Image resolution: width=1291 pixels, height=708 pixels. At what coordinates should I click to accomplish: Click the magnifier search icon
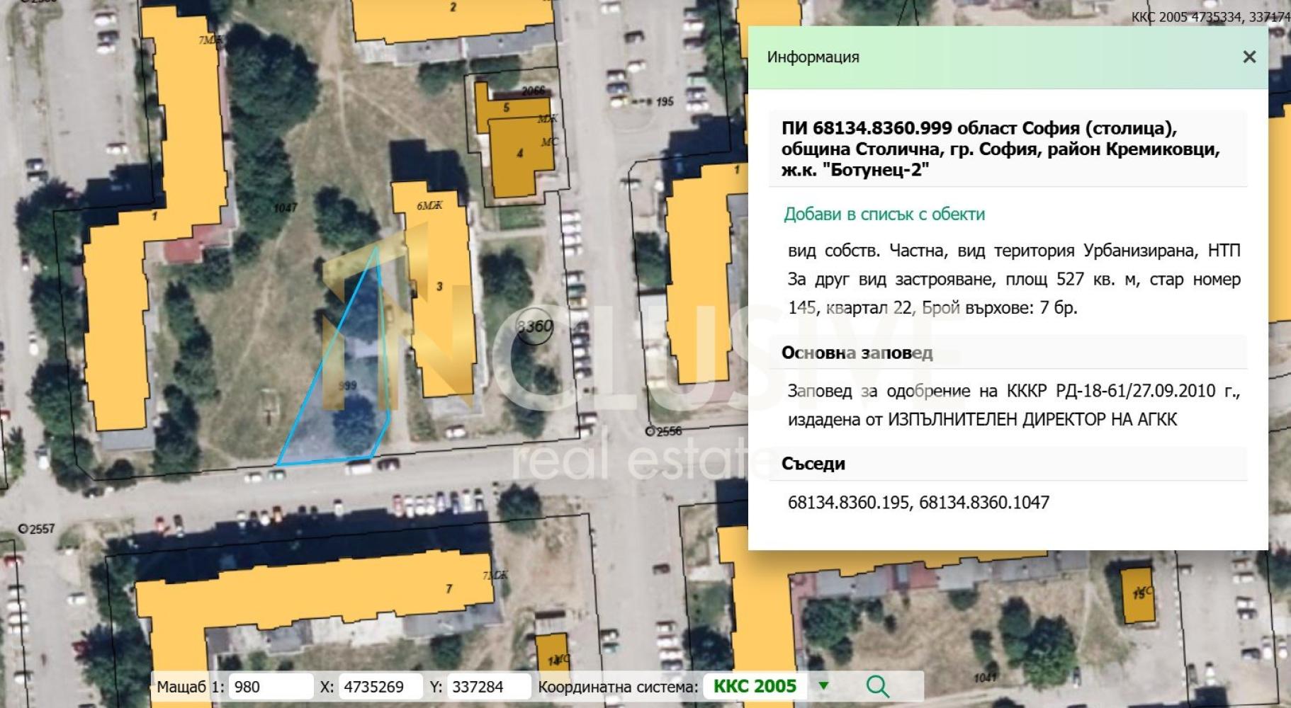coord(877,686)
